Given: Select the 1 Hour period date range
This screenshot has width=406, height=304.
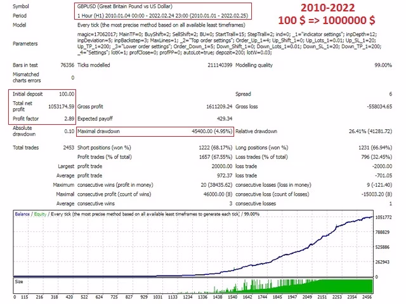Looking at the screenshot, I should (x=162, y=16).
